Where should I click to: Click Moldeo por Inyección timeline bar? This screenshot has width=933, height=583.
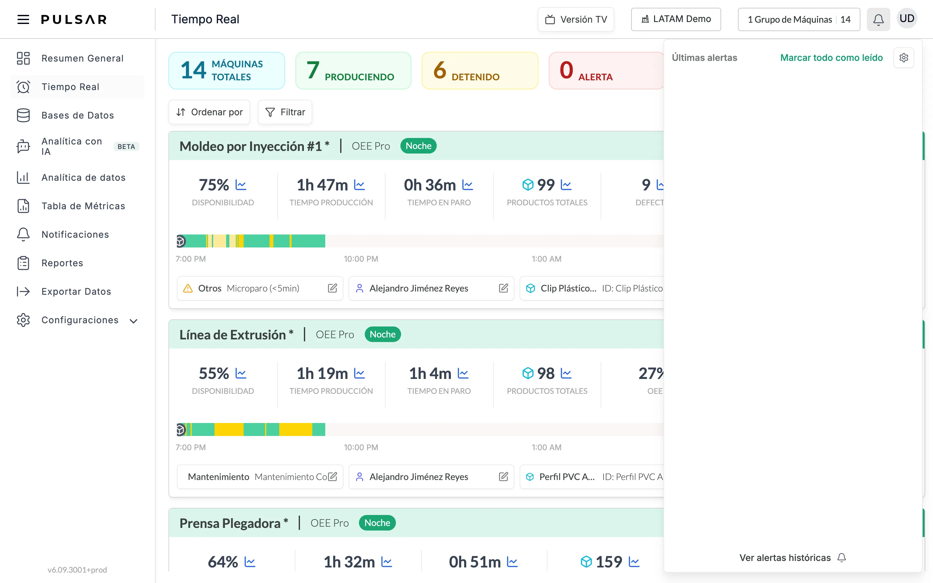pyautogui.click(x=420, y=241)
